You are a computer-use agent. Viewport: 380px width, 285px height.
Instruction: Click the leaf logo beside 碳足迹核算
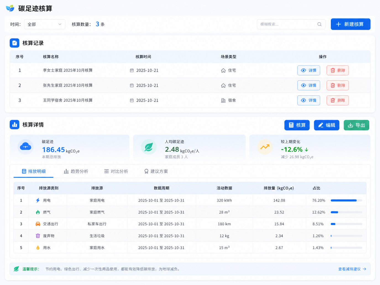click(10, 8)
